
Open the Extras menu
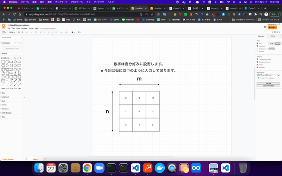tap(31, 29)
